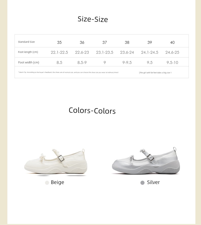Click the Warm Tip sizing note
Screen dimensions: 201x225
[x=68, y=73]
